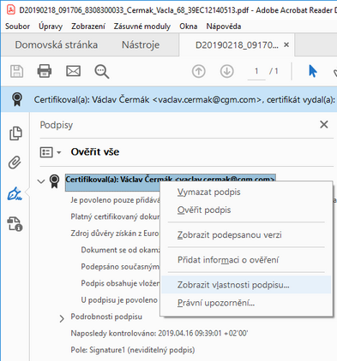Select the D20190218_09170... document tab
Viewport: 337px width, 361px height.
pos(237,45)
